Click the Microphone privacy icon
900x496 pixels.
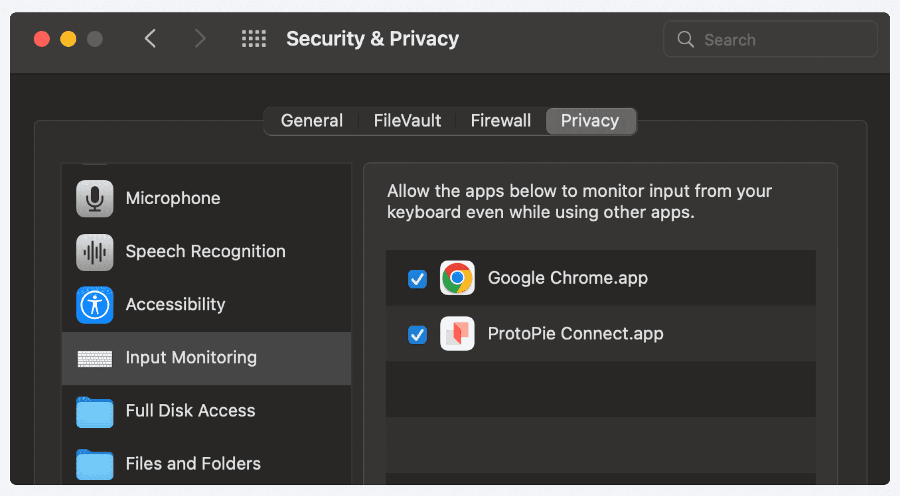94,198
